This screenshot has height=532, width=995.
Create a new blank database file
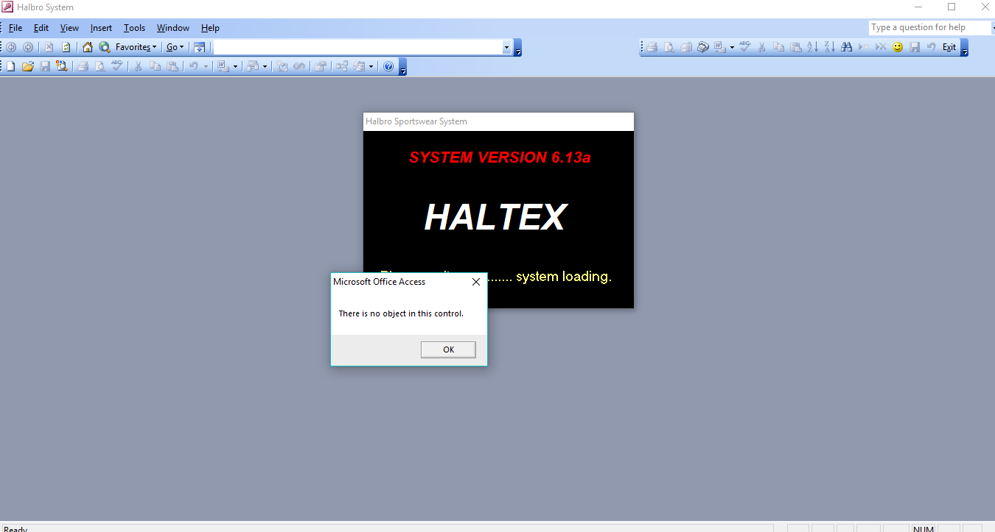point(11,66)
